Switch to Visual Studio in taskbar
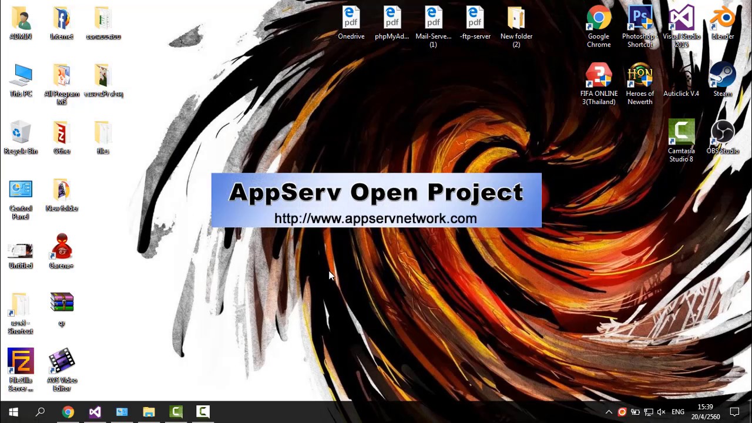The height and width of the screenshot is (423, 752). coord(95,412)
